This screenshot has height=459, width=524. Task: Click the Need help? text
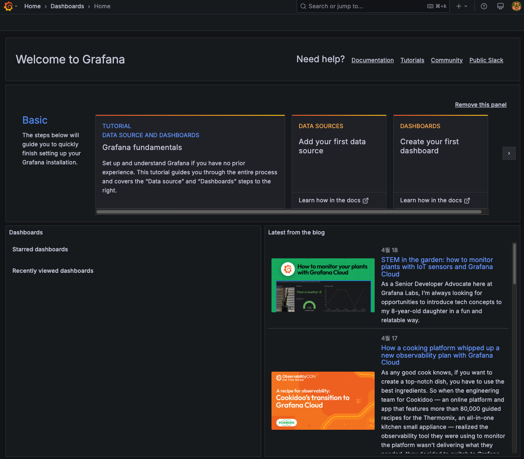[x=321, y=59]
